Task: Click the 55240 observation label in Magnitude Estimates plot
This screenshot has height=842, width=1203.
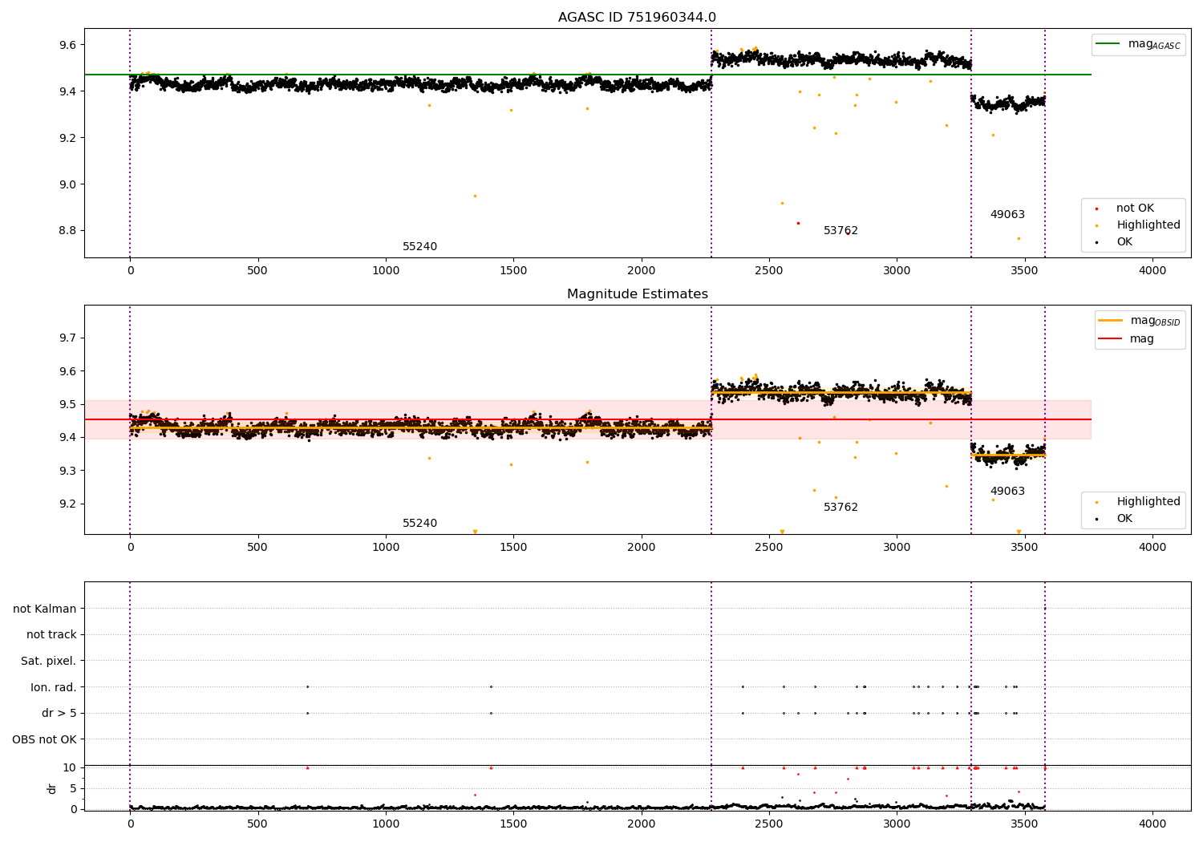Action: tap(419, 524)
